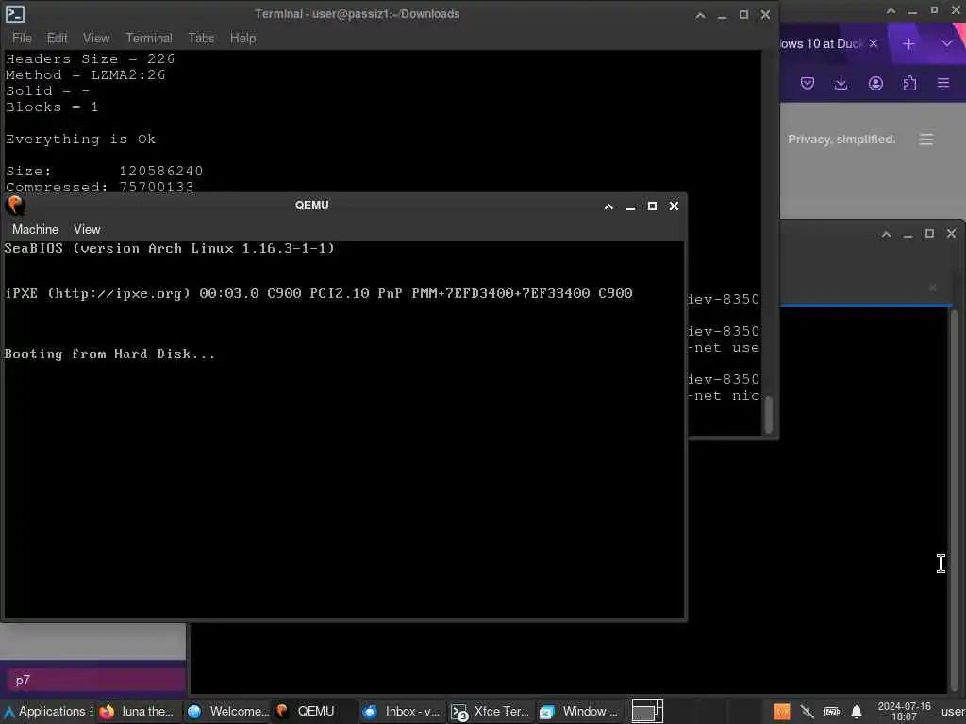This screenshot has height=724, width=966.
Task: Roll up the Terminal window with the arrow button
Action: [x=701, y=15]
